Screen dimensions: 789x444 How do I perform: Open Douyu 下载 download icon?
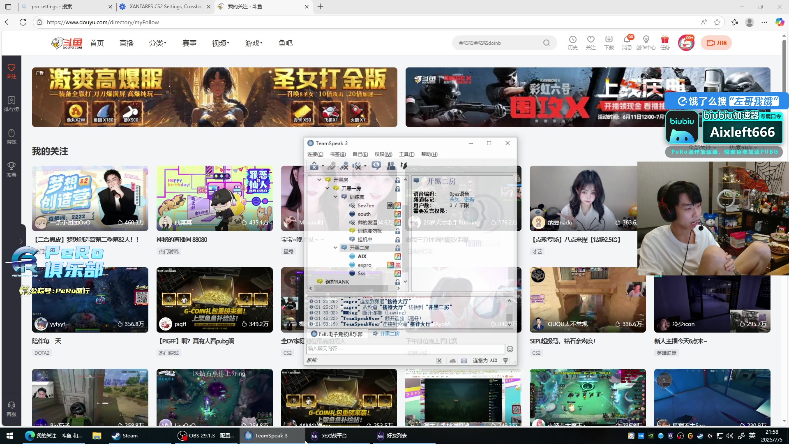(609, 42)
